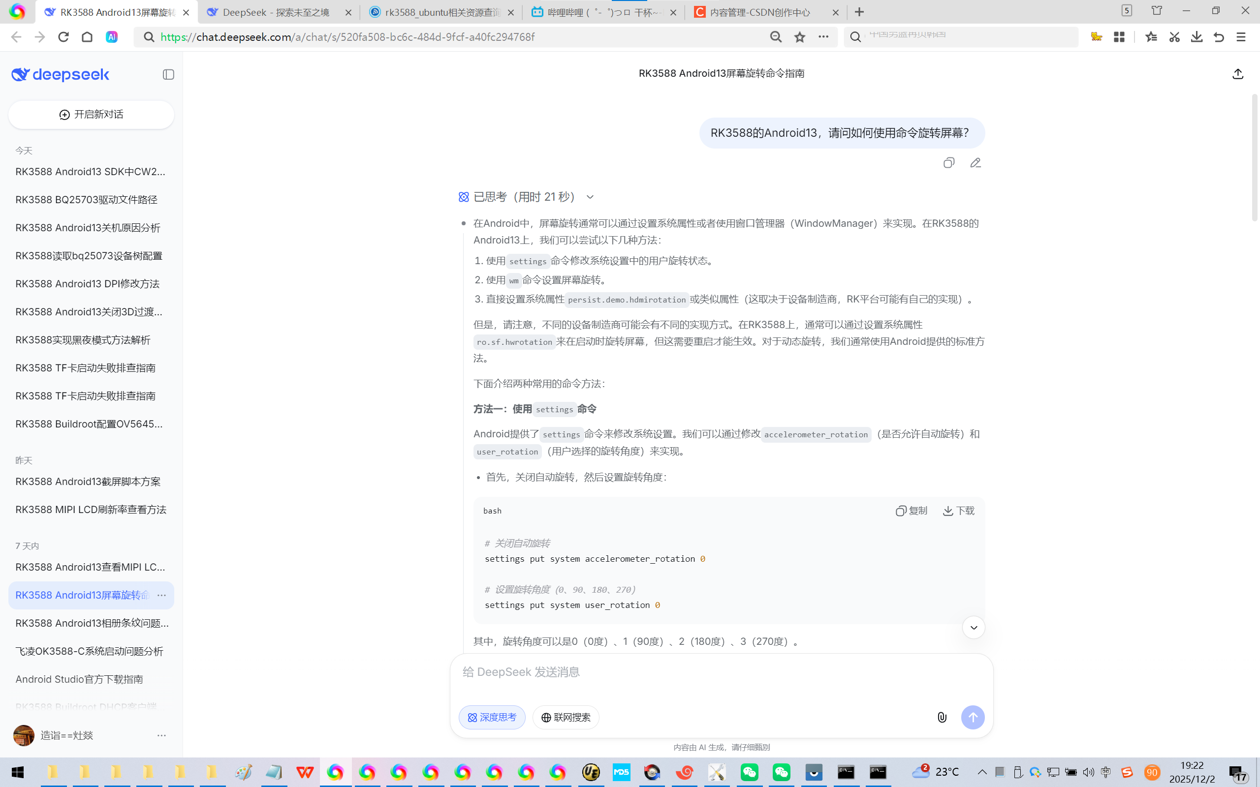Download the bash code block
Viewport: 1260px width, 787px height.
(x=959, y=511)
